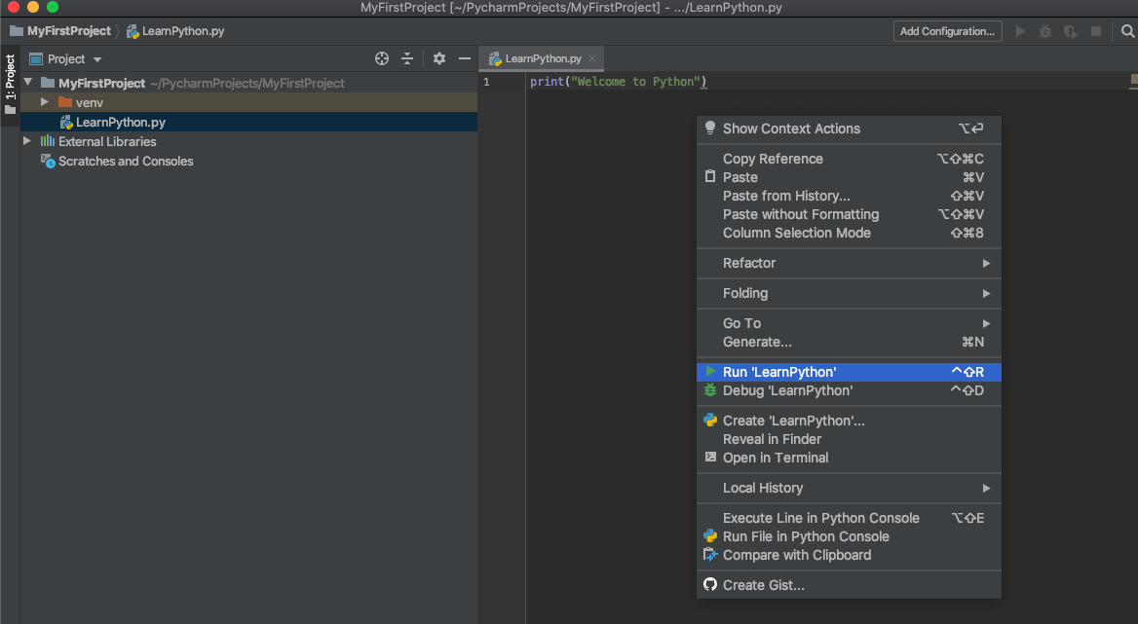Click the Python icon beside Create 'LearnPython'...

tap(710, 421)
